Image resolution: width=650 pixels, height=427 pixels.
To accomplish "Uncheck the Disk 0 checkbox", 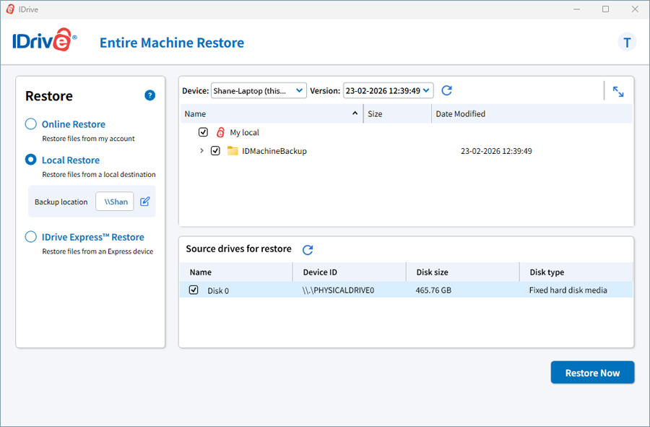I will click(x=194, y=290).
